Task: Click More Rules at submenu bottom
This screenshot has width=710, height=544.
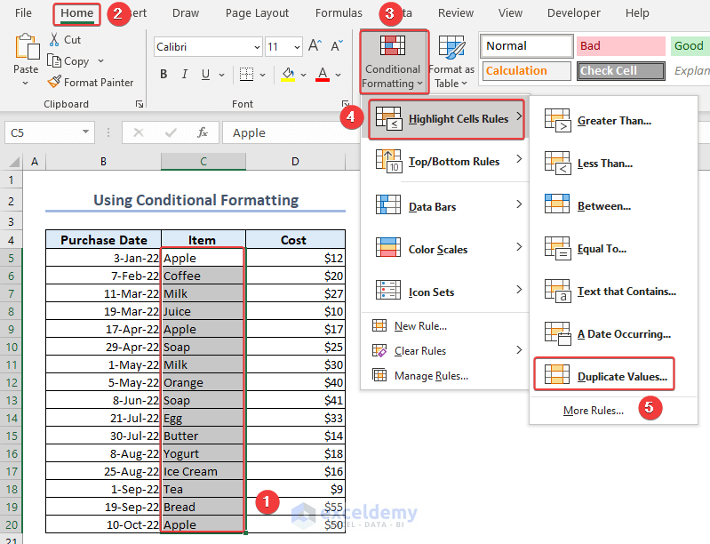Action: [x=593, y=411]
